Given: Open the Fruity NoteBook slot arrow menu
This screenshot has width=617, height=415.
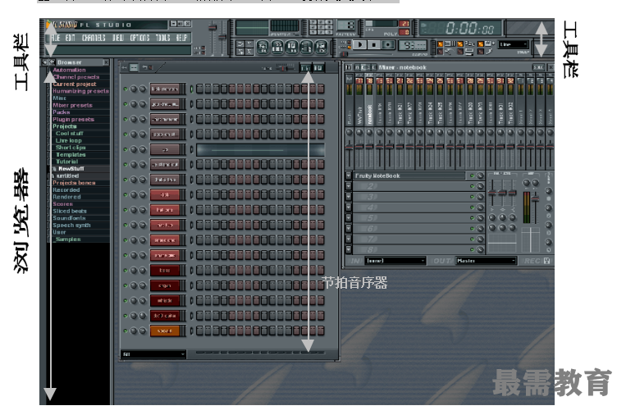Looking at the screenshot, I should tap(348, 176).
